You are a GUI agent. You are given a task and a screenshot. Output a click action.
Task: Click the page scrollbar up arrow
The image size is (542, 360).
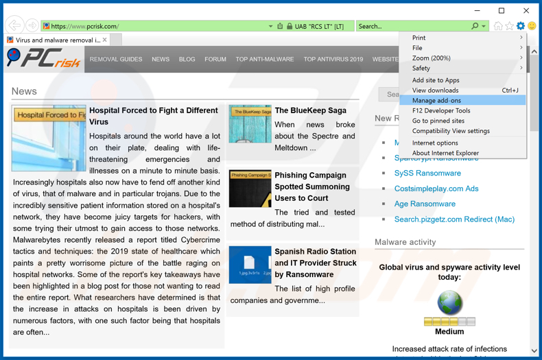(x=534, y=52)
